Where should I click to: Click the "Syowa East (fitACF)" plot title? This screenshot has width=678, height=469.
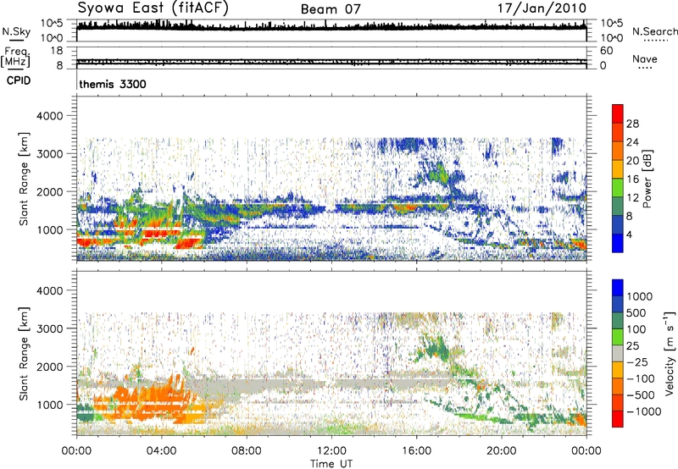[153, 8]
